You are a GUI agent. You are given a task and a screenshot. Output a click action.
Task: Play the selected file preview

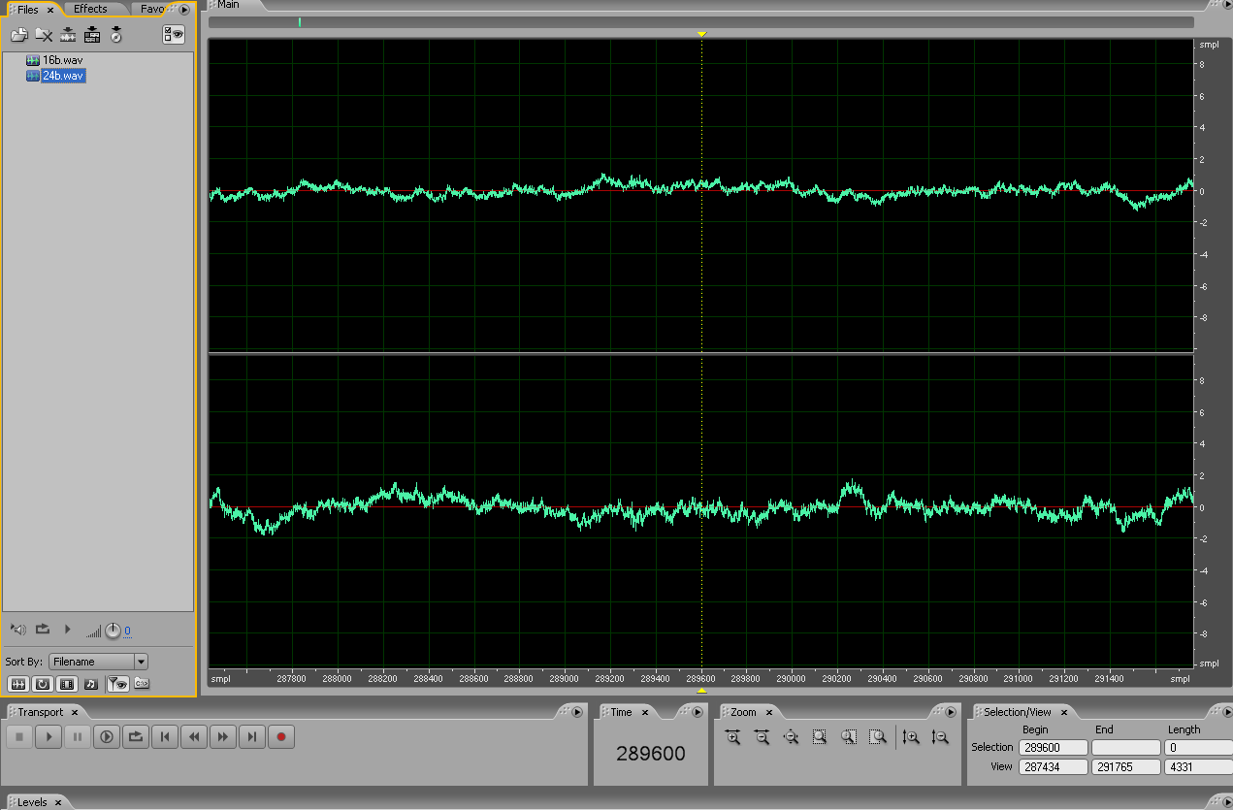tap(67, 630)
